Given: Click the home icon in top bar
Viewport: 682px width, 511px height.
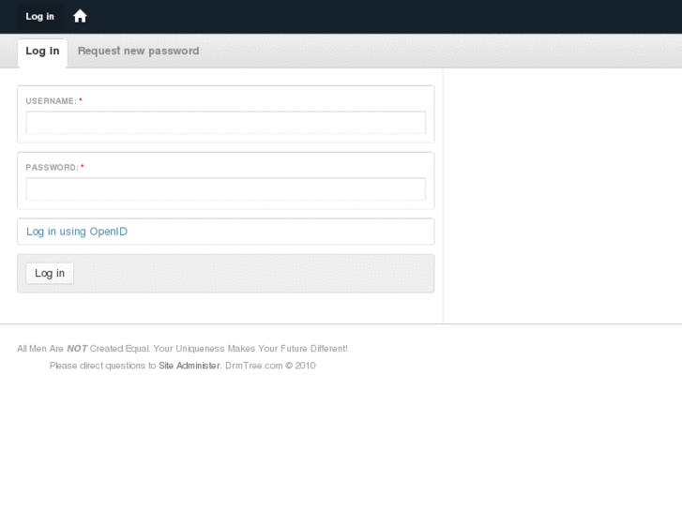Looking at the screenshot, I should point(80,16).
